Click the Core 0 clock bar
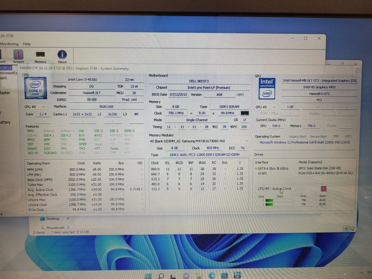Image resolution: width=372 pixels, height=279 pixels. point(280,200)
